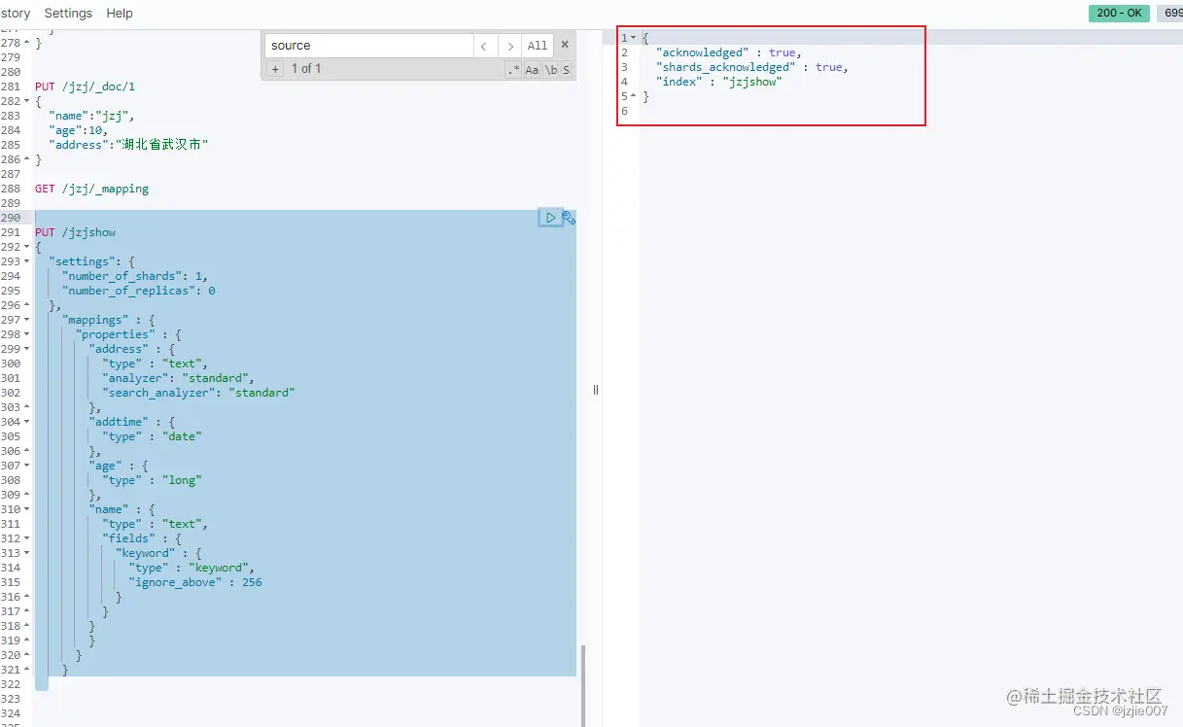This screenshot has width=1183, height=727.
Task: Click the "age":10 line
Action: click(79, 130)
